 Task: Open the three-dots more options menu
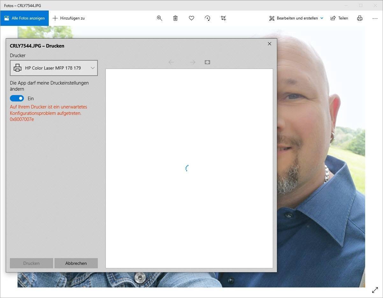pyautogui.click(x=375, y=18)
